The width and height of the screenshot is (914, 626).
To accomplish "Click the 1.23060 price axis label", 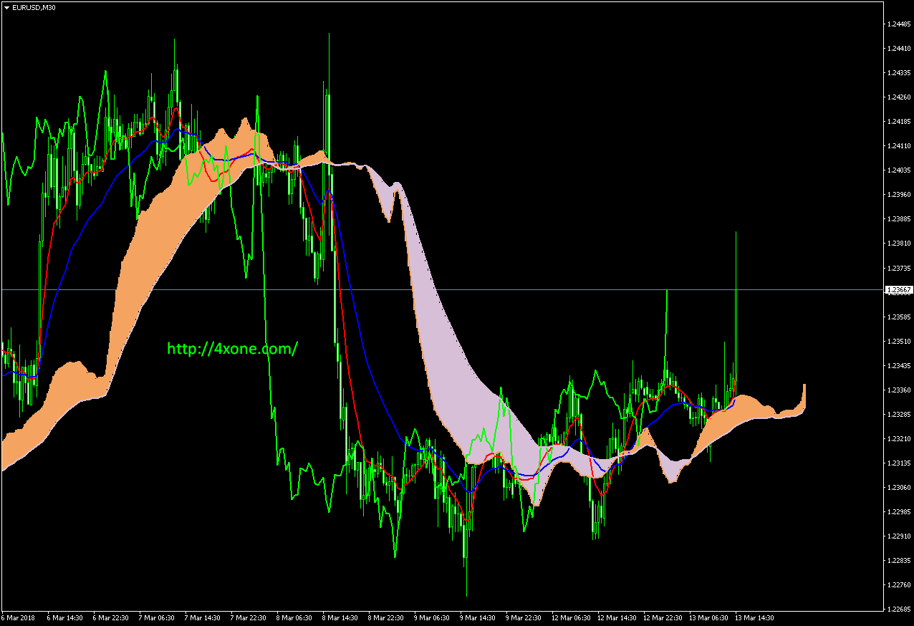I will [898, 487].
